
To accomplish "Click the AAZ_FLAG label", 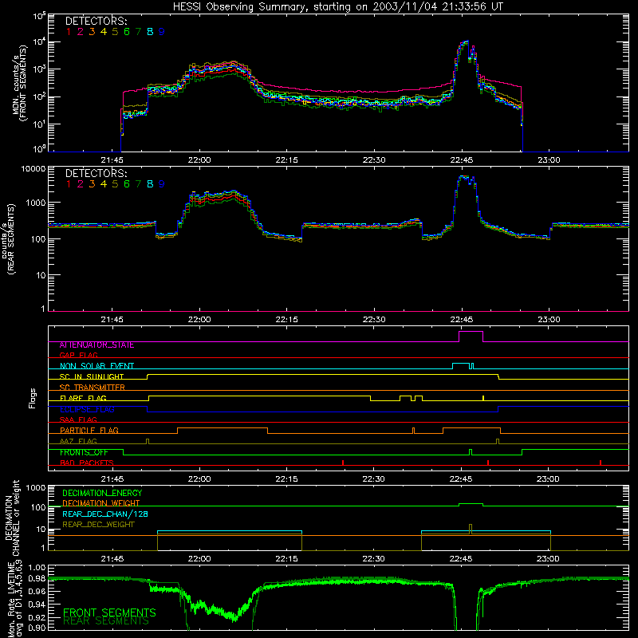I will coord(78,441).
